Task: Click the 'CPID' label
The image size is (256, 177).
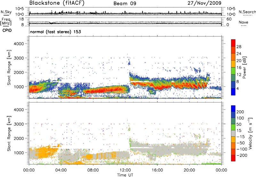Action: pyautogui.click(x=7, y=30)
